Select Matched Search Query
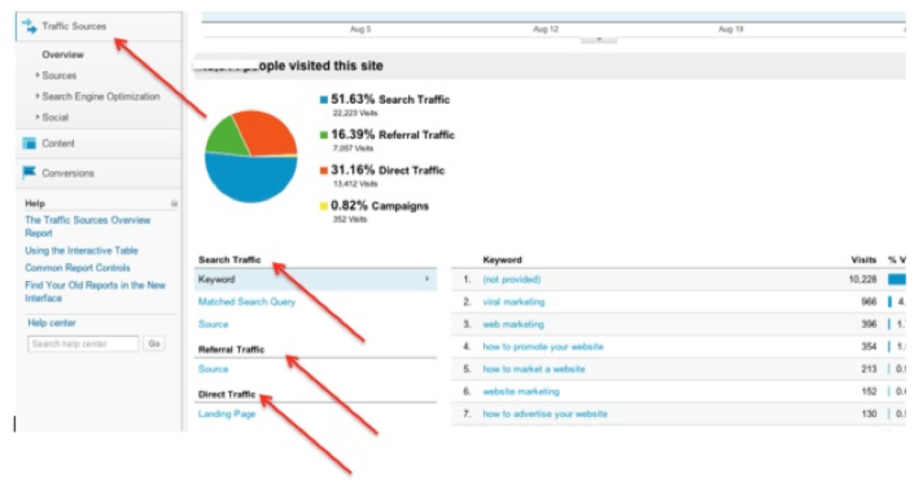 (247, 302)
